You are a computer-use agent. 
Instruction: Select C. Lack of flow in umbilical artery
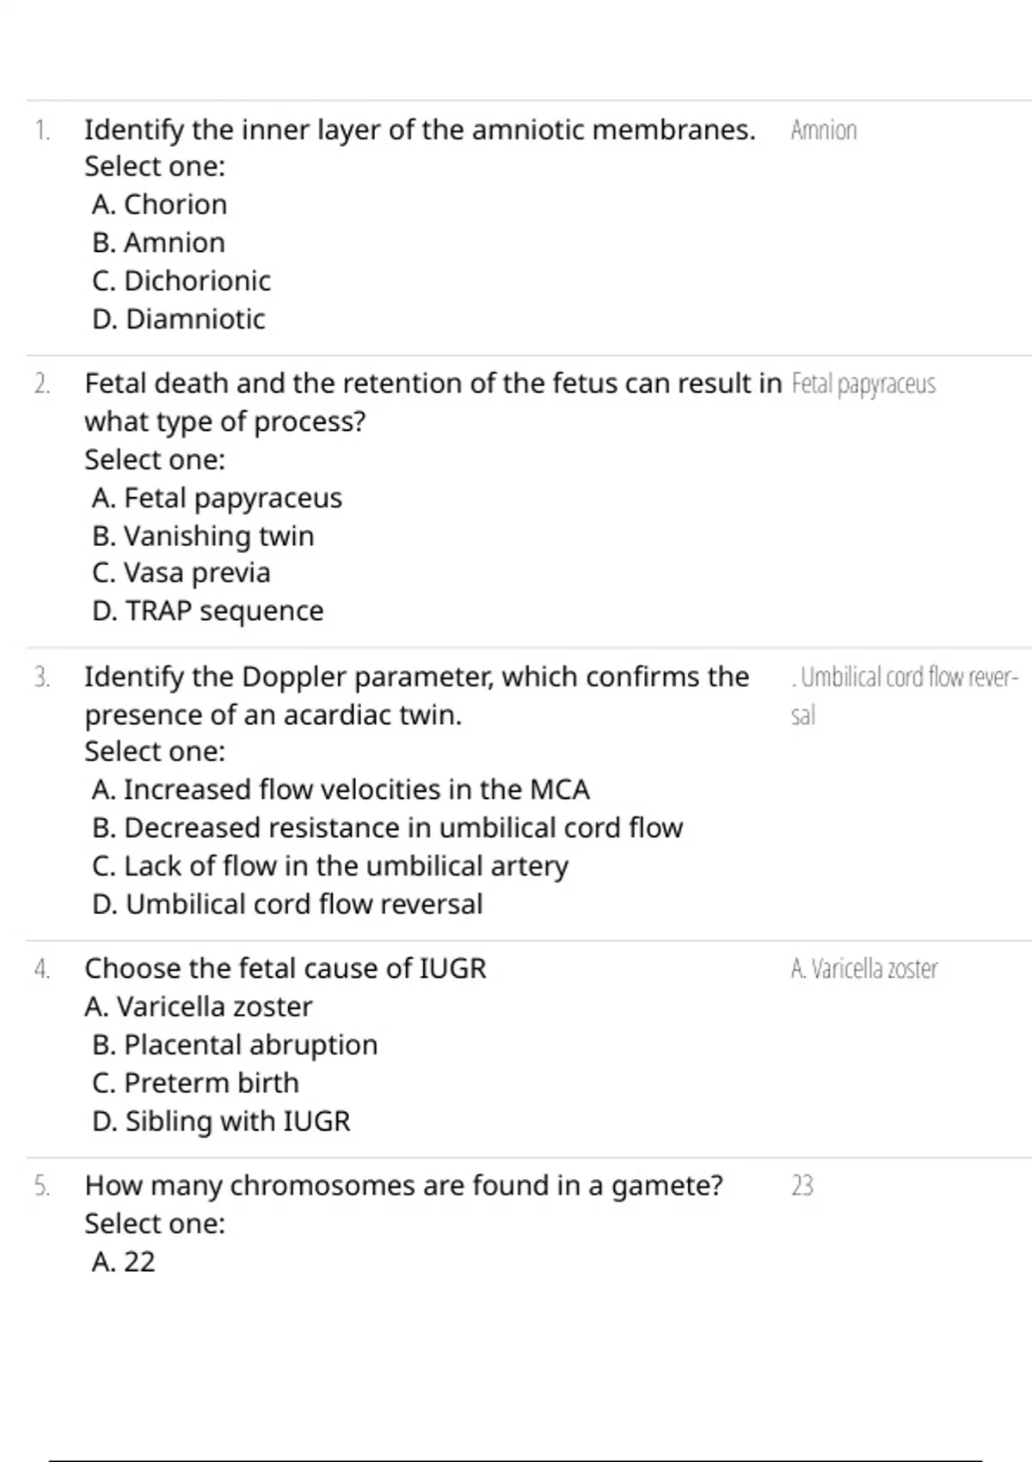(x=330, y=866)
